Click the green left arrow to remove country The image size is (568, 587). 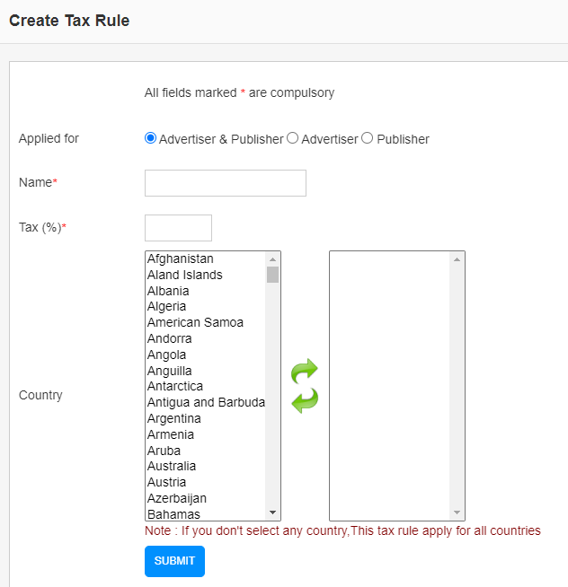[305, 400]
